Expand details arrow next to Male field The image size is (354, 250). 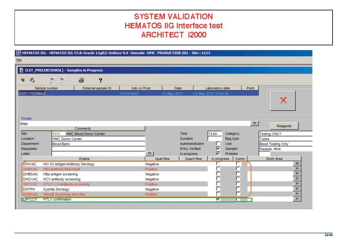pyautogui.click(x=254, y=123)
